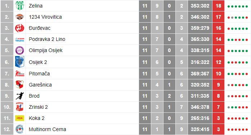Image resolution: width=251 pixels, height=135 pixels.
Task: Click the blue Osijek 2 shield logo
Action: pyautogui.click(x=20, y=62)
